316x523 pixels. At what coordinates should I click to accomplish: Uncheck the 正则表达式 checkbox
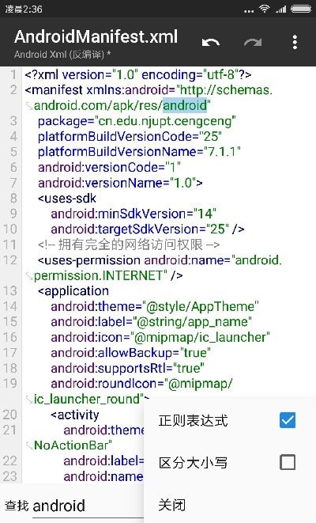pos(288,420)
